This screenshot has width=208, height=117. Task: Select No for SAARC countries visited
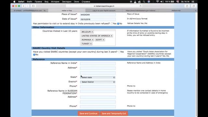click(x=34, y=55)
